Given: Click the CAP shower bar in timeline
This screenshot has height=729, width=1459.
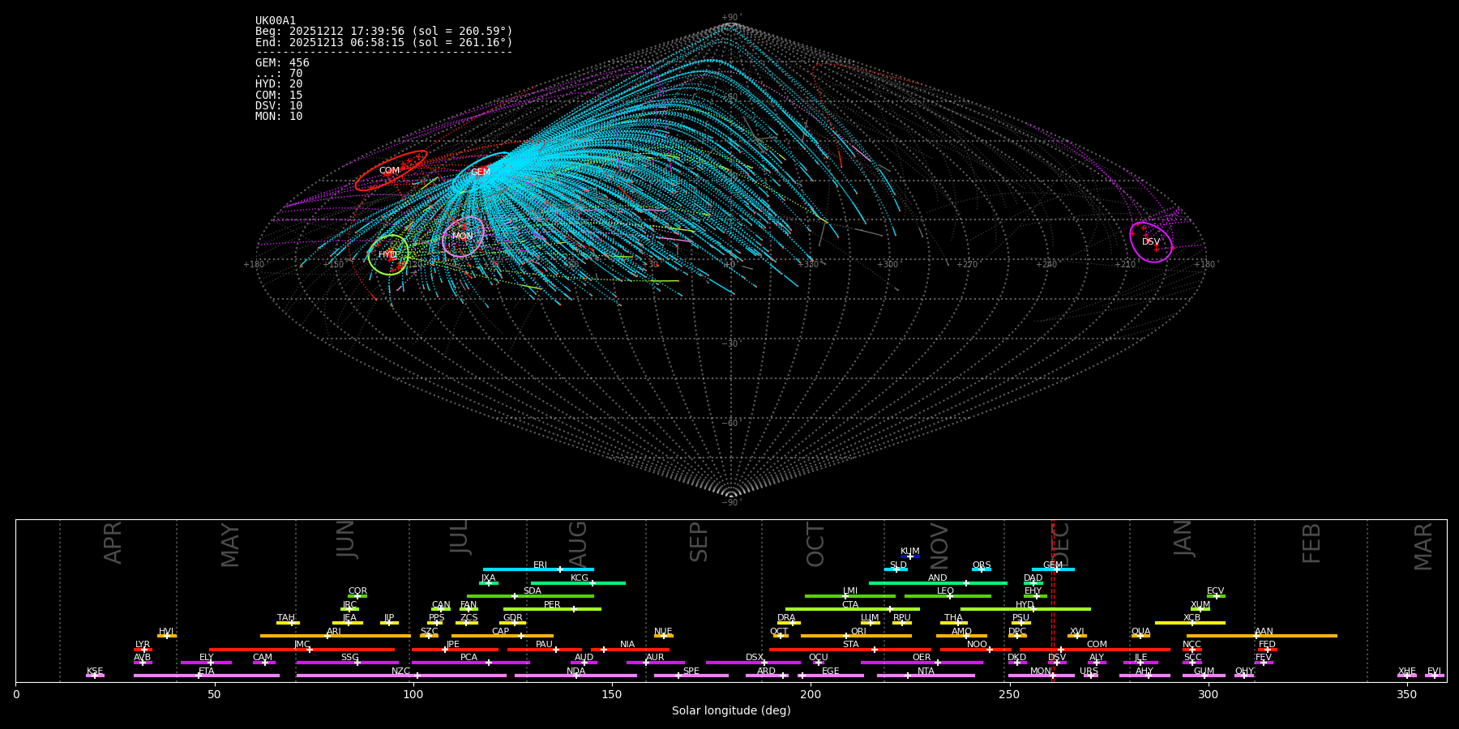Looking at the screenshot, I should (503, 636).
